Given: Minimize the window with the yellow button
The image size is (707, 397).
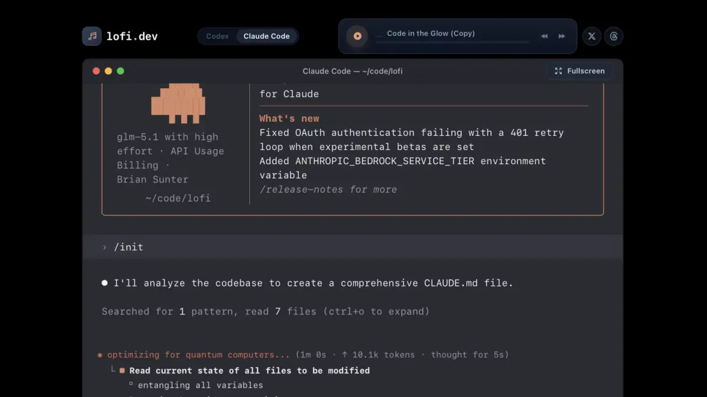Looking at the screenshot, I should (x=108, y=71).
